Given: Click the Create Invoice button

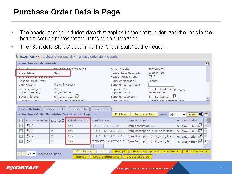Looking at the screenshot, I should pos(138,157).
